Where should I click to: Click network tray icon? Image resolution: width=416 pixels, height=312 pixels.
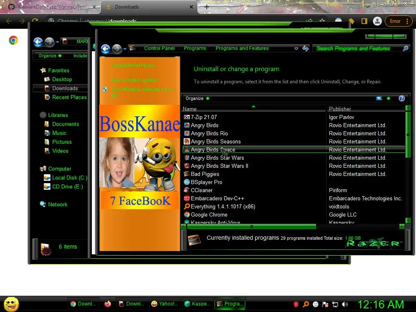pos(335,304)
